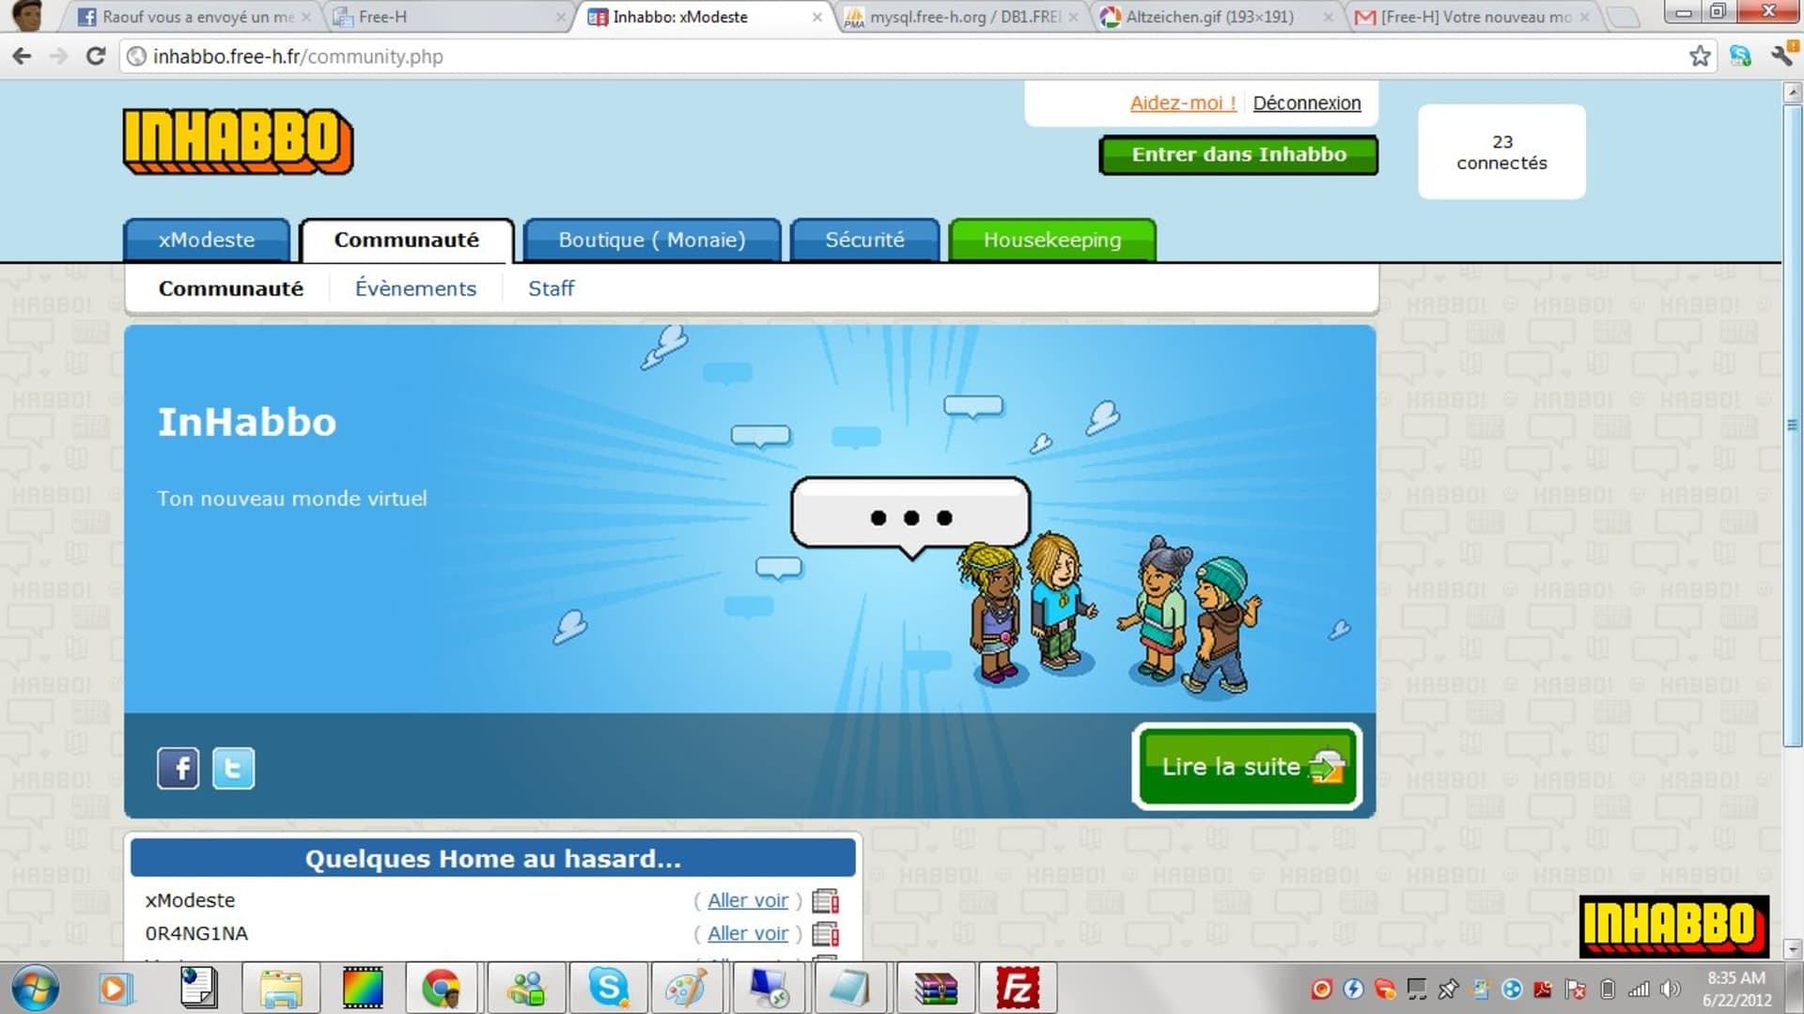Open the home page icon beside xModeste

coord(825,900)
